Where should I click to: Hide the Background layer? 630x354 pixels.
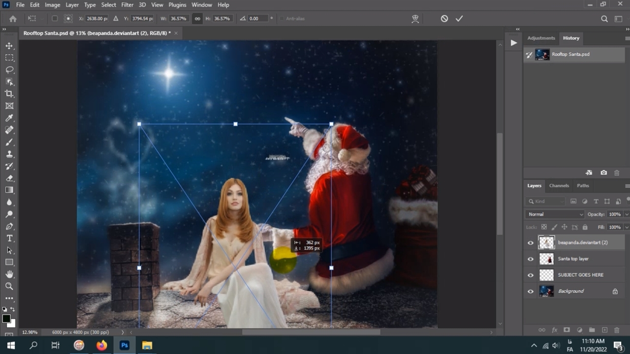pyautogui.click(x=531, y=291)
